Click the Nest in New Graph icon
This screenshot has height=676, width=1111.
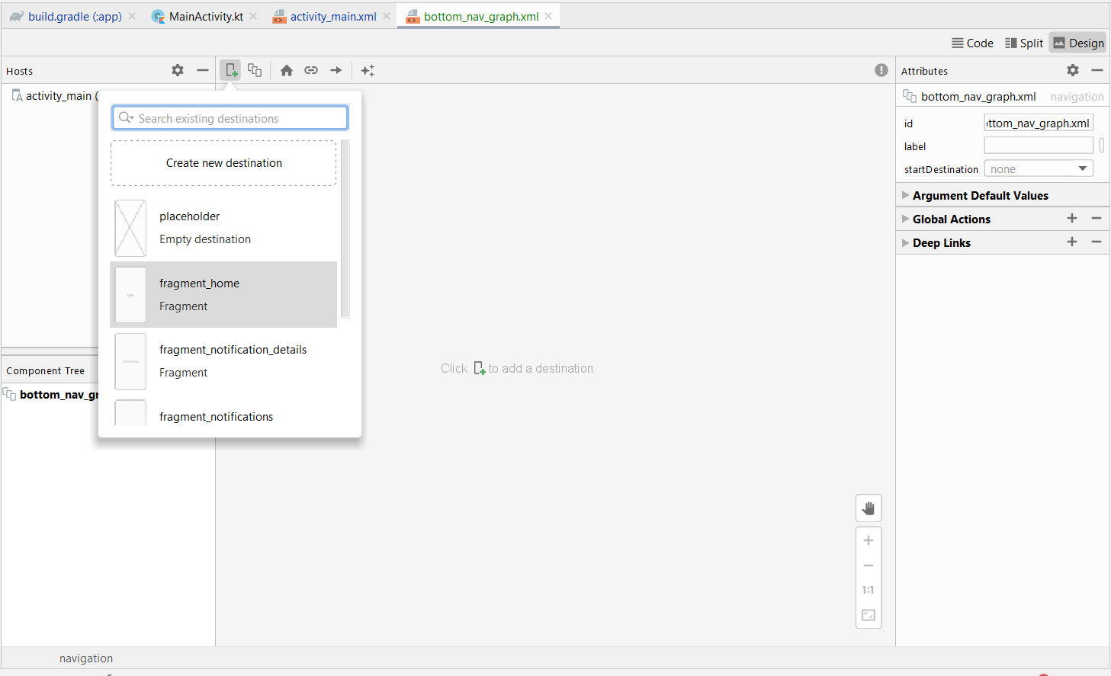pyautogui.click(x=255, y=70)
